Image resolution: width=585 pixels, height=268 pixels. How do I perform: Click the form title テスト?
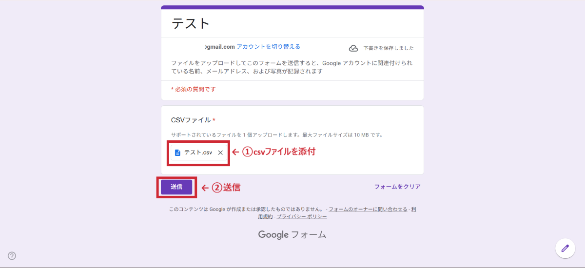pyautogui.click(x=191, y=23)
